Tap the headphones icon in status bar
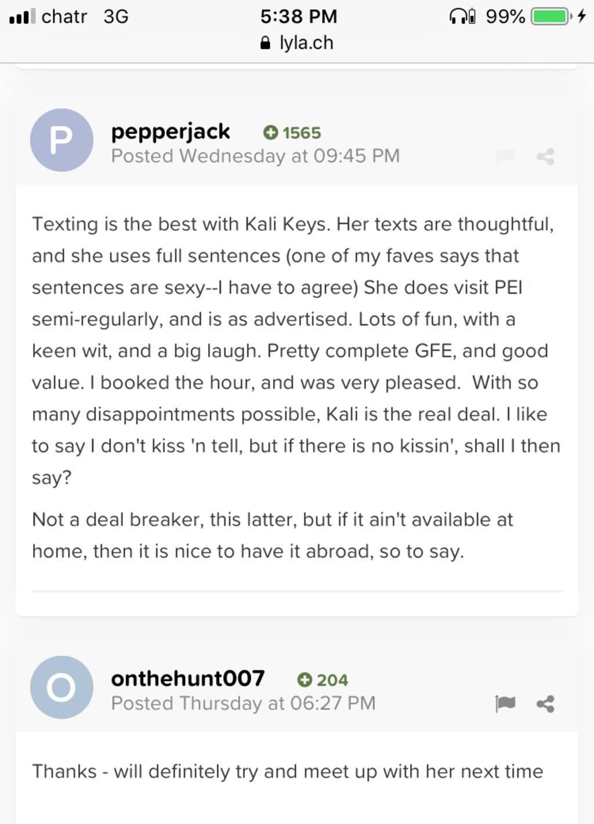The height and width of the screenshot is (824, 594). point(462,16)
